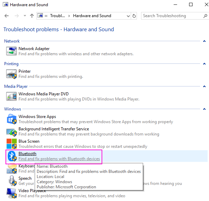Click 'Find and fix problems with printing.' description
Image resolution: width=209 pixels, height=201 pixels.
click(51, 76)
